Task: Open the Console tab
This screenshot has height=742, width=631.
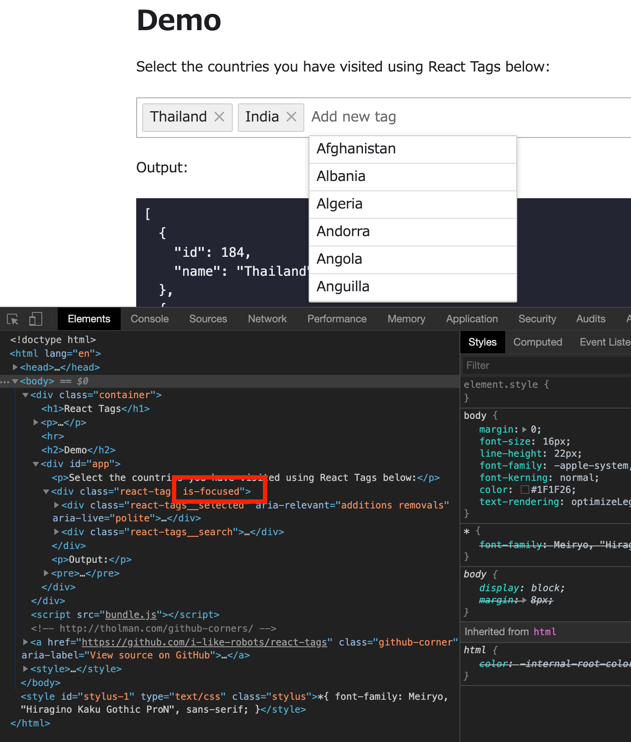Action: click(150, 319)
